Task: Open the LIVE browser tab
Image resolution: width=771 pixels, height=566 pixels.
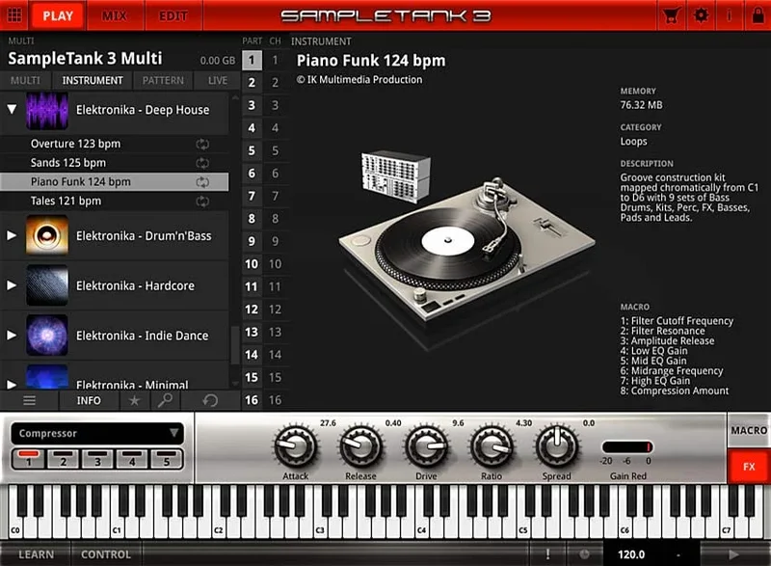Action: [218, 81]
